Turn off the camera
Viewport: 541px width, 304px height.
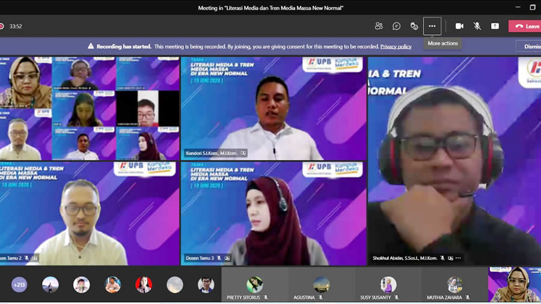point(459,26)
